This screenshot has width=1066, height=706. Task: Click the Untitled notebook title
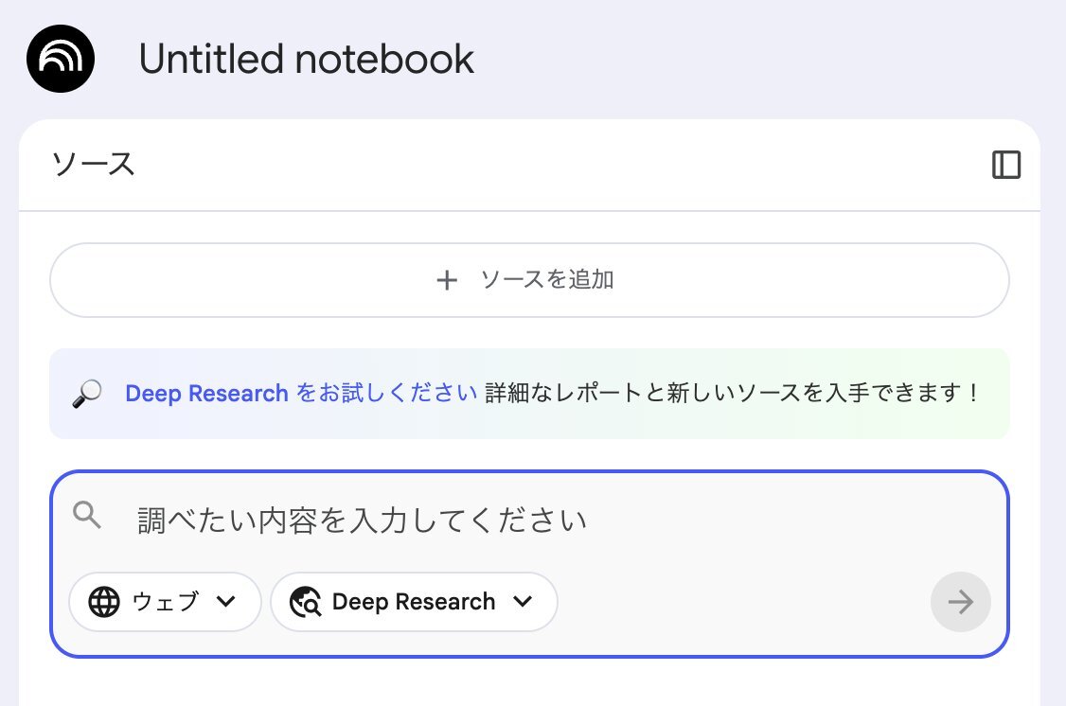pos(306,59)
